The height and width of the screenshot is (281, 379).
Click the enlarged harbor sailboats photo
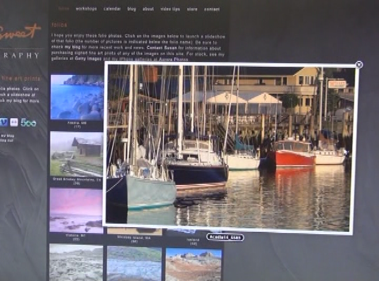pyautogui.click(x=229, y=147)
